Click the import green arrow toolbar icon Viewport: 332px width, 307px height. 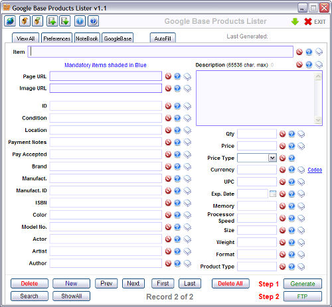[x=52, y=21]
